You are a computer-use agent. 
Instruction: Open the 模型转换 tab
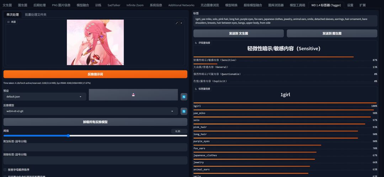pyautogui.click(x=231, y=5)
